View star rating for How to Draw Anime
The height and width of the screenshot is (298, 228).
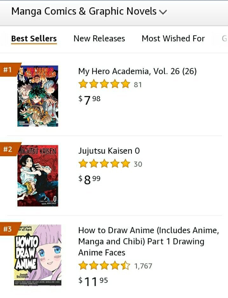[x=104, y=266]
